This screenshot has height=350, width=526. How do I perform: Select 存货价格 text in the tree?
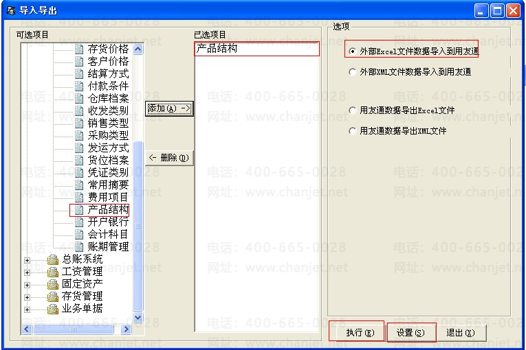click(x=108, y=49)
